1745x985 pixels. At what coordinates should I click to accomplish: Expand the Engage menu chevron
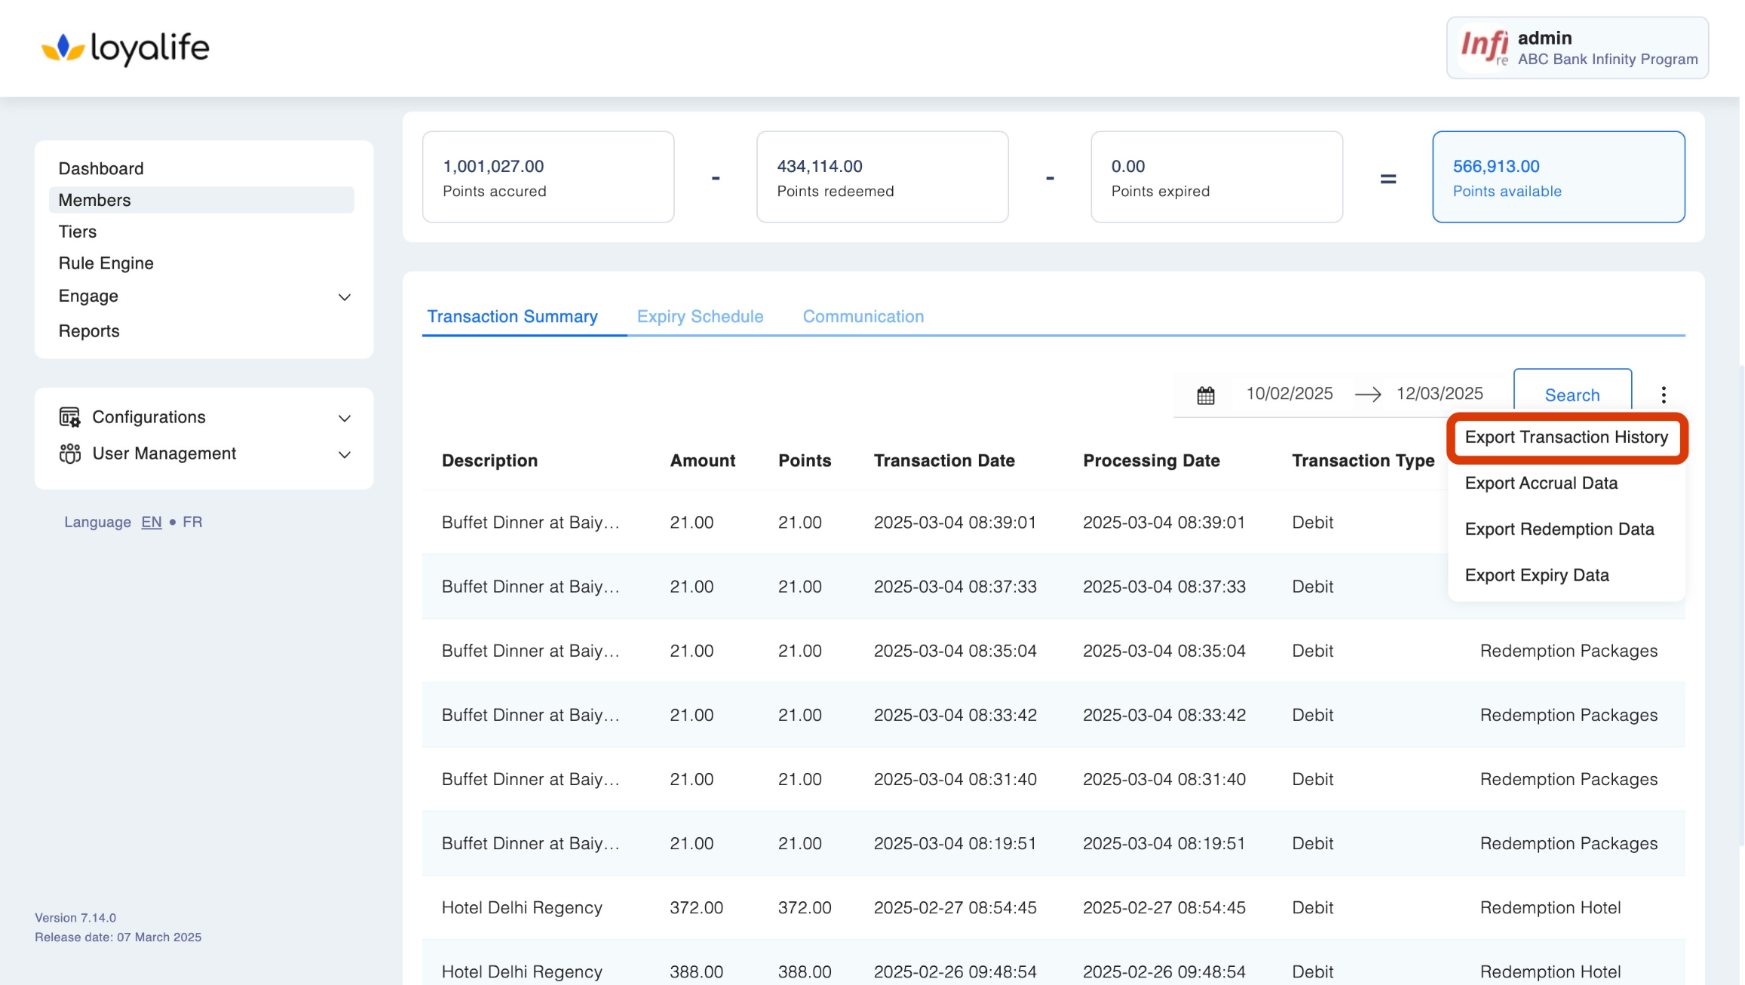[x=345, y=297]
